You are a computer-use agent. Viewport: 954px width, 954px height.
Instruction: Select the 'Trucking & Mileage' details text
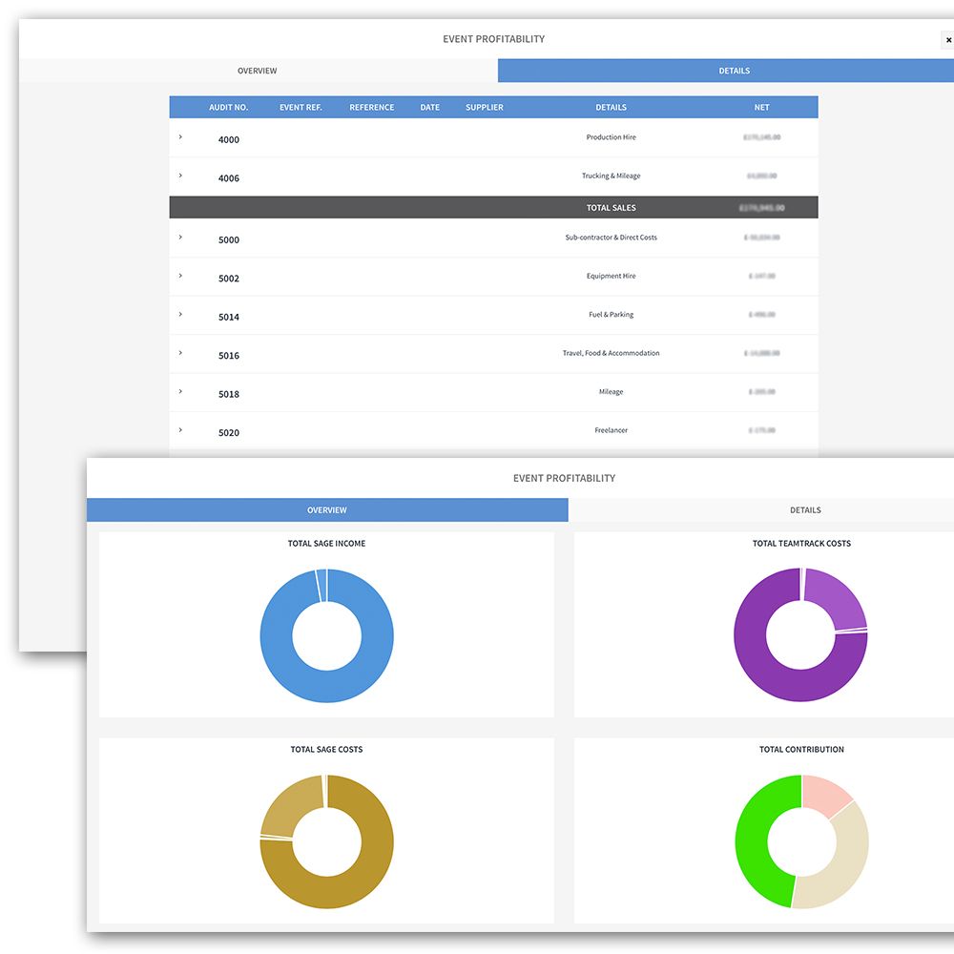tap(611, 176)
